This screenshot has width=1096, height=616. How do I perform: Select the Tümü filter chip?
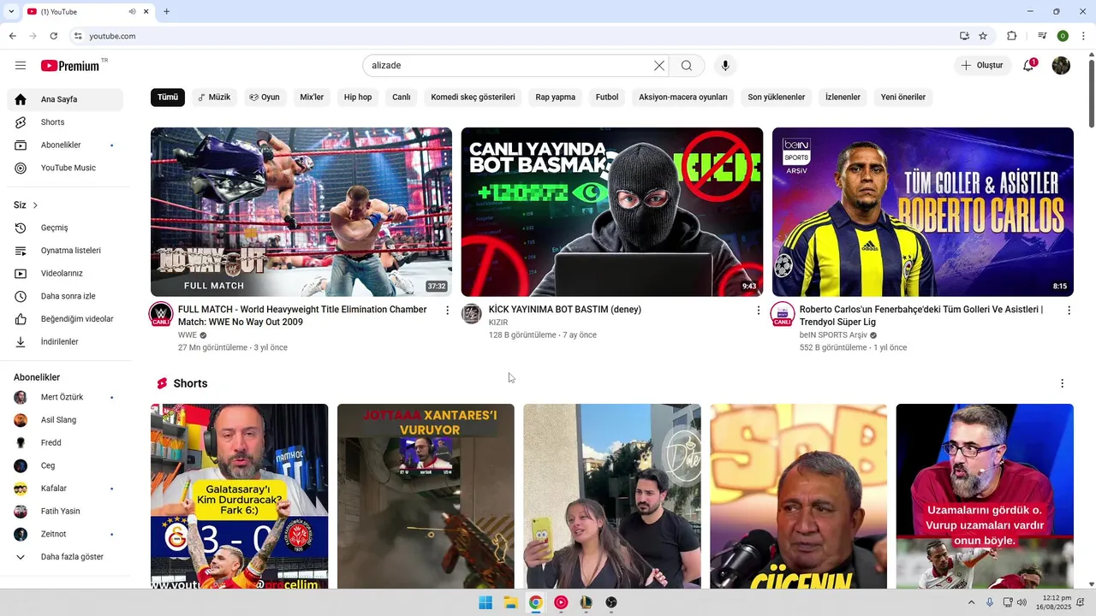pyautogui.click(x=168, y=98)
